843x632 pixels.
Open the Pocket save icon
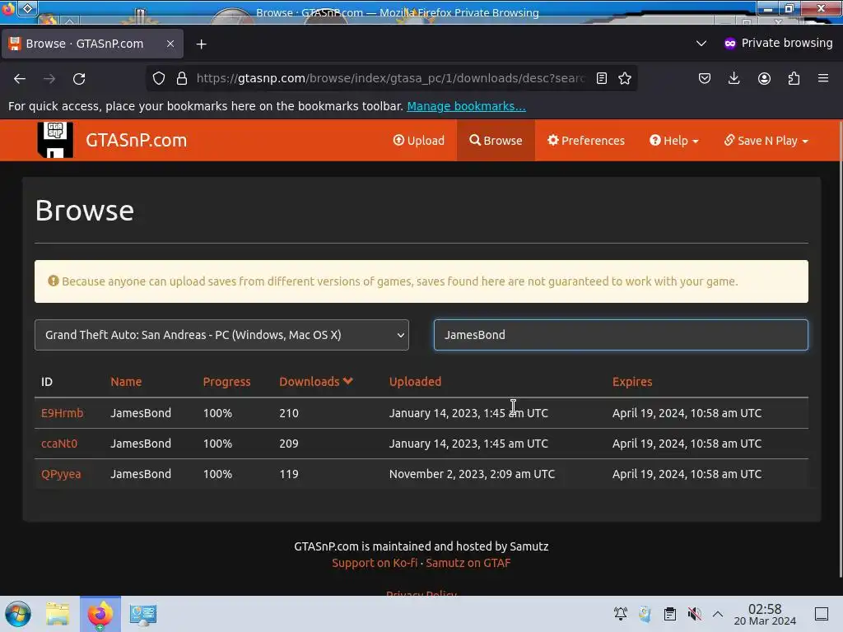tap(705, 78)
